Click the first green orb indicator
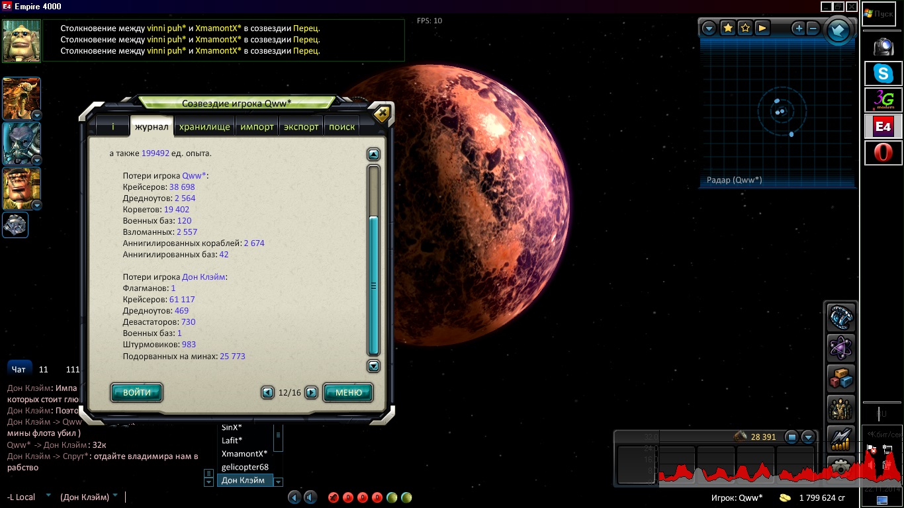This screenshot has height=508, width=904. [392, 497]
